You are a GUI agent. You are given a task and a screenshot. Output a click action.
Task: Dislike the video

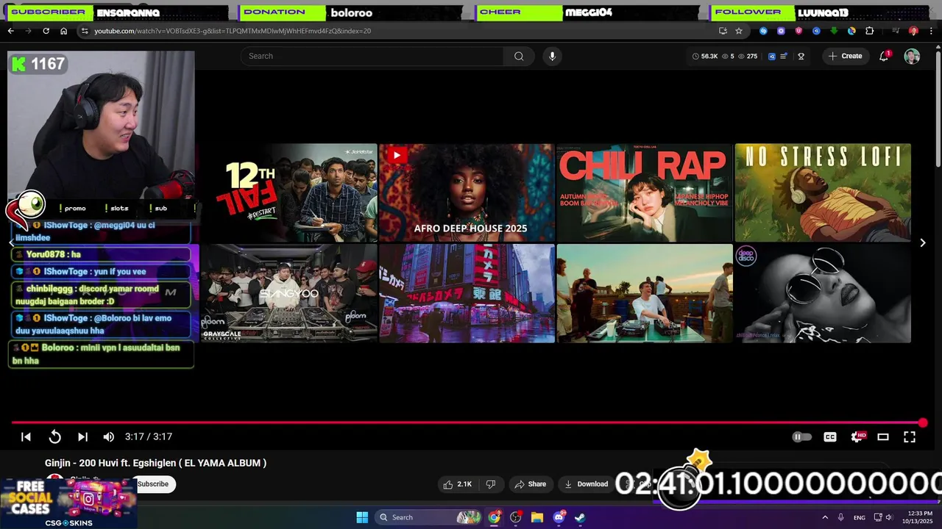tap(491, 484)
